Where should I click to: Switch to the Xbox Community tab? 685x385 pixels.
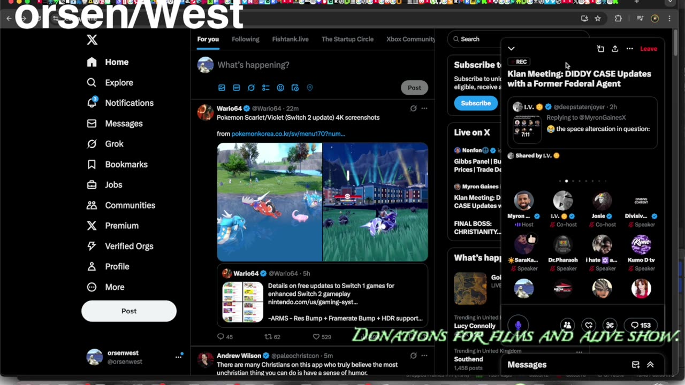click(x=410, y=39)
